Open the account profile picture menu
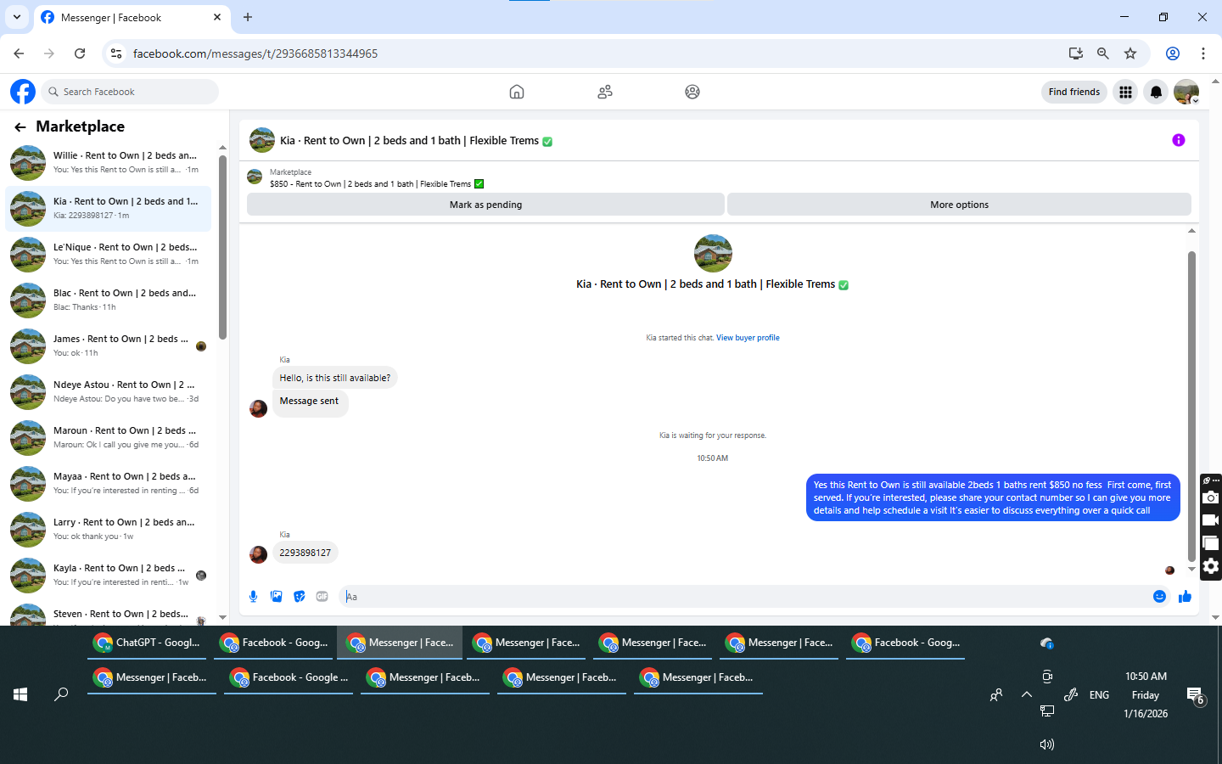The image size is (1222, 764). coord(1186,92)
